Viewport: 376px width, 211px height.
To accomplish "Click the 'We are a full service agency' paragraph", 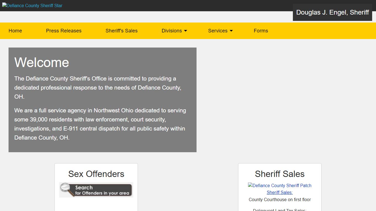I will pos(100,124).
